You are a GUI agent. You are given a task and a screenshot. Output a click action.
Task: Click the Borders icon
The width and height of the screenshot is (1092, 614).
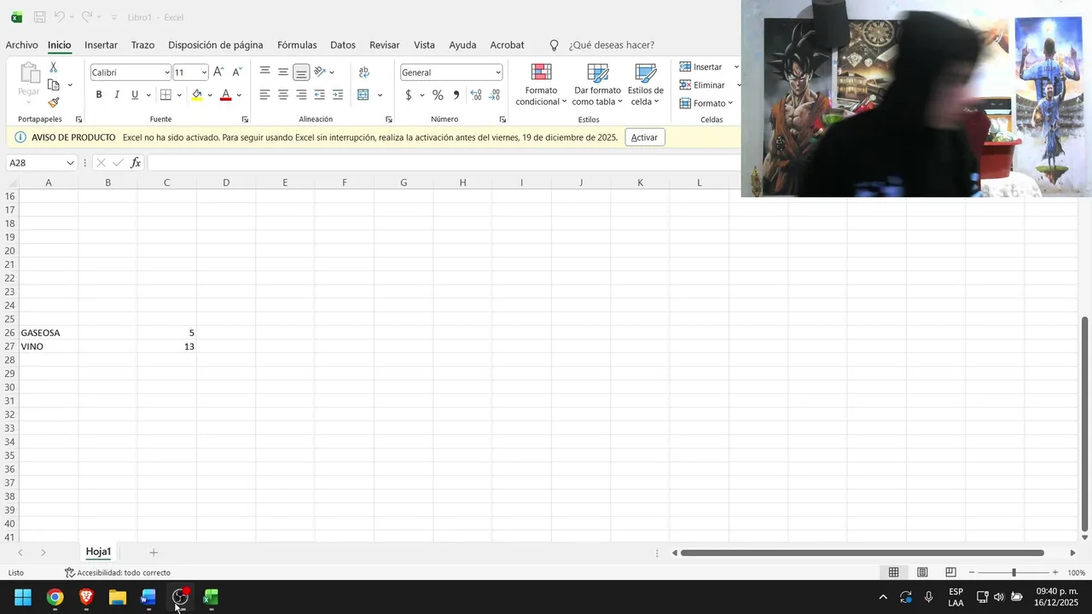(166, 95)
